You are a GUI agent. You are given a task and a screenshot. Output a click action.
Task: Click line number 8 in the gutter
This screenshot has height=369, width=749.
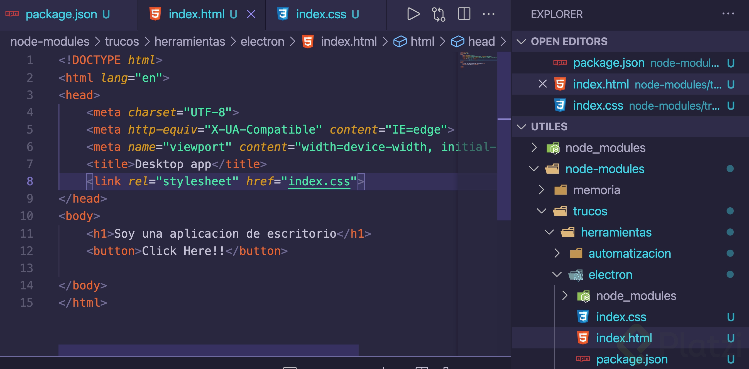click(30, 182)
